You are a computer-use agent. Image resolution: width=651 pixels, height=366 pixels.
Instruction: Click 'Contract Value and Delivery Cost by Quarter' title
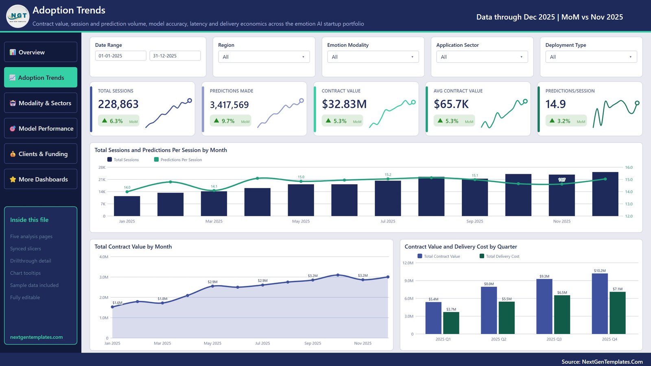(x=461, y=246)
